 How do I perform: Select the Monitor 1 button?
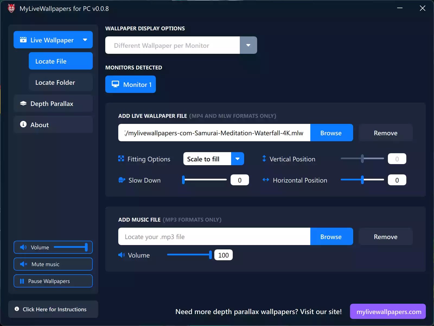(130, 84)
